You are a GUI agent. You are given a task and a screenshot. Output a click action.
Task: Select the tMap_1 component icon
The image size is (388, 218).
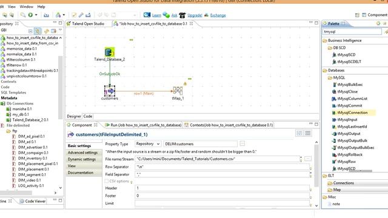point(178,91)
